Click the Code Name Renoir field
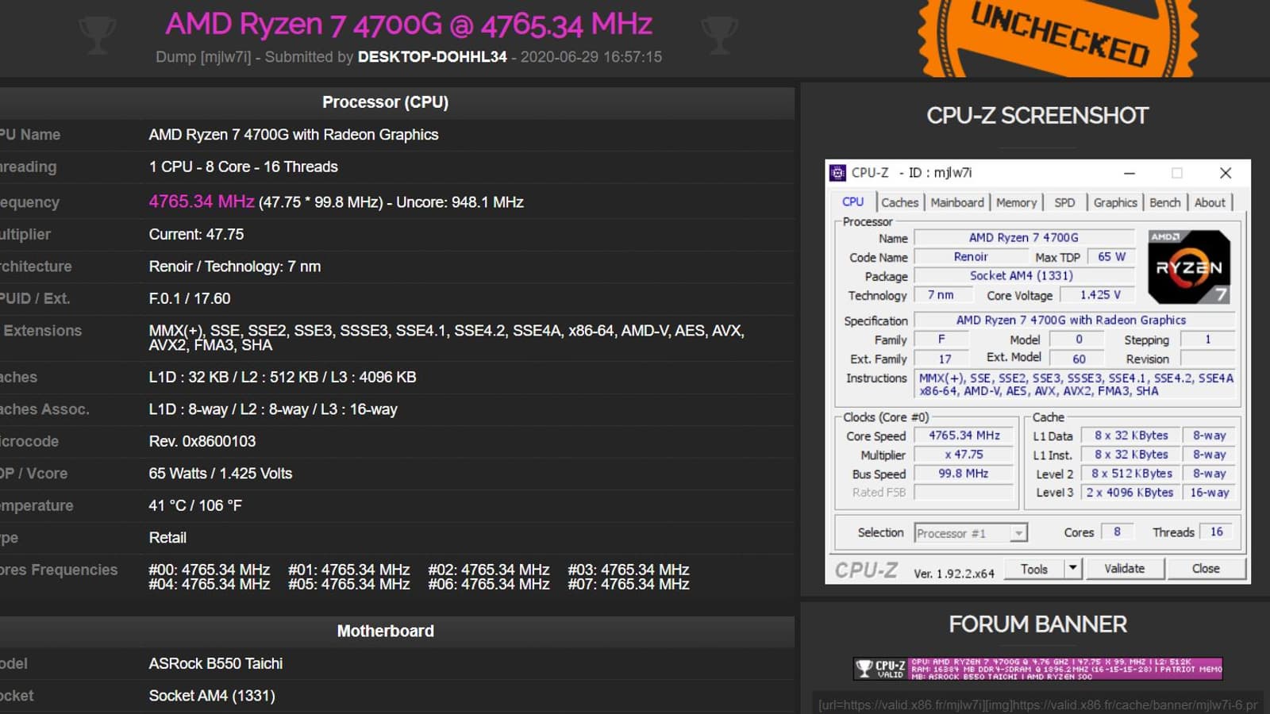Screen dimensions: 1270x714 (971, 257)
